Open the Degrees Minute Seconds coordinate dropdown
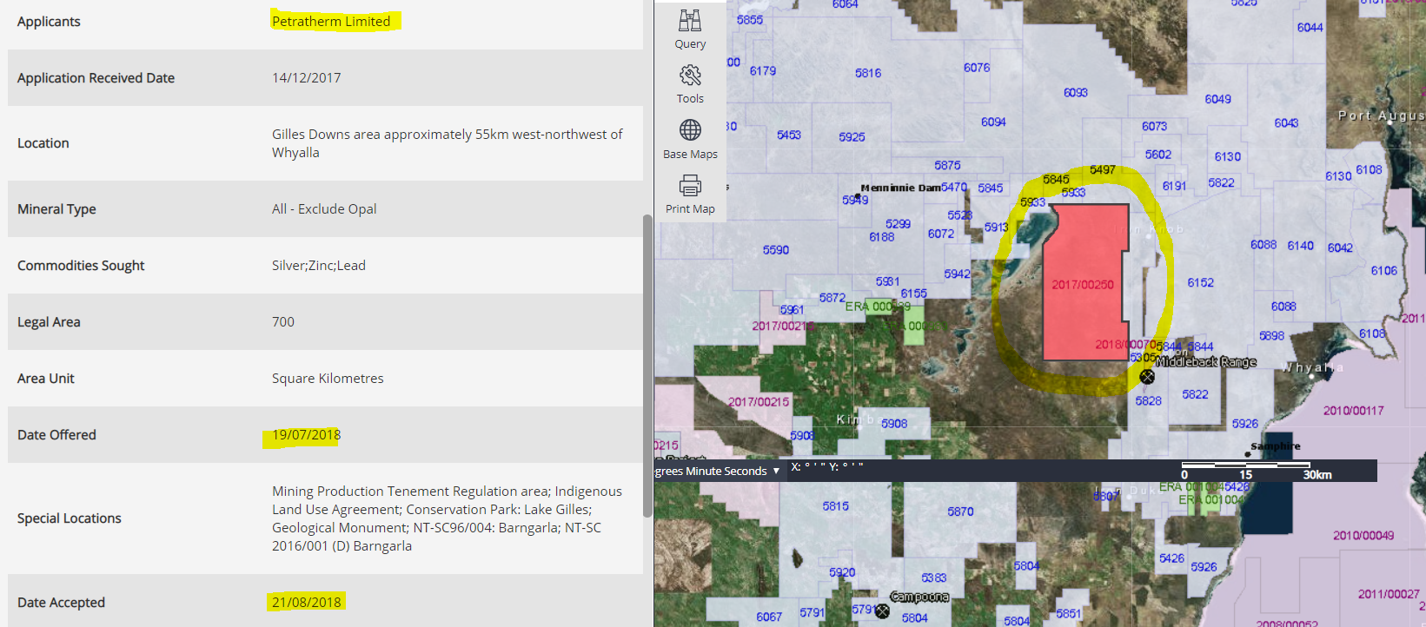This screenshot has width=1426, height=627. click(718, 471)
